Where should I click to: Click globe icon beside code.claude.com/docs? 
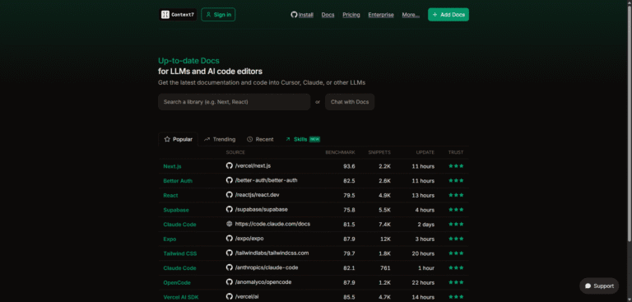230,224
